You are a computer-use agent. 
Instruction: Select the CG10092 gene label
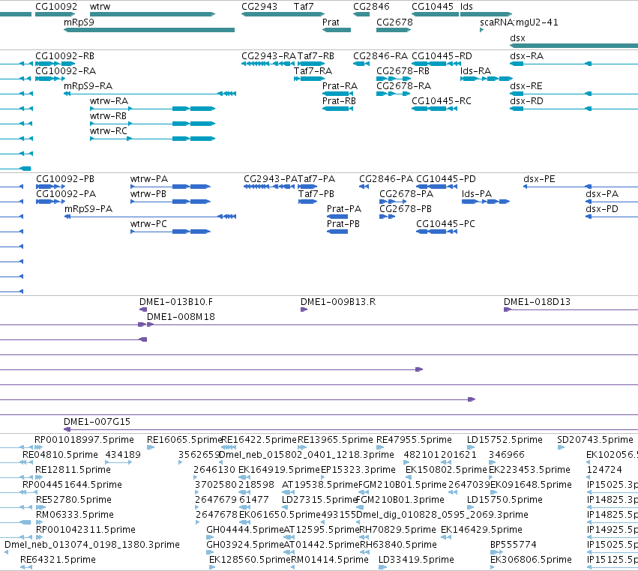(x=56, y=7)
